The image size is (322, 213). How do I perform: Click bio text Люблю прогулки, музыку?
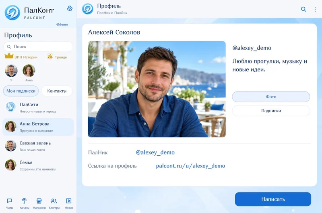pos(270,65)
